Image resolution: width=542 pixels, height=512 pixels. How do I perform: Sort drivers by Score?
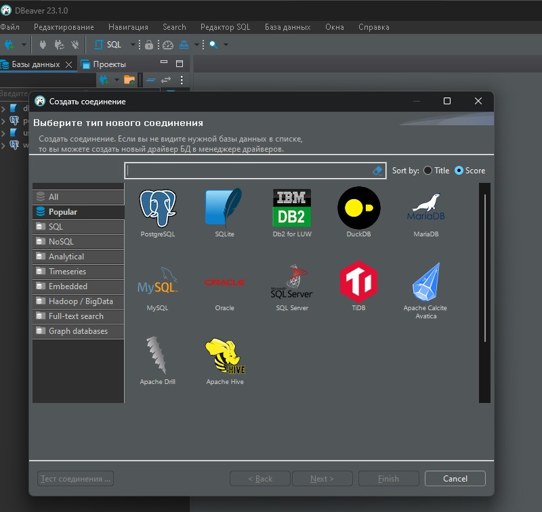470,170
